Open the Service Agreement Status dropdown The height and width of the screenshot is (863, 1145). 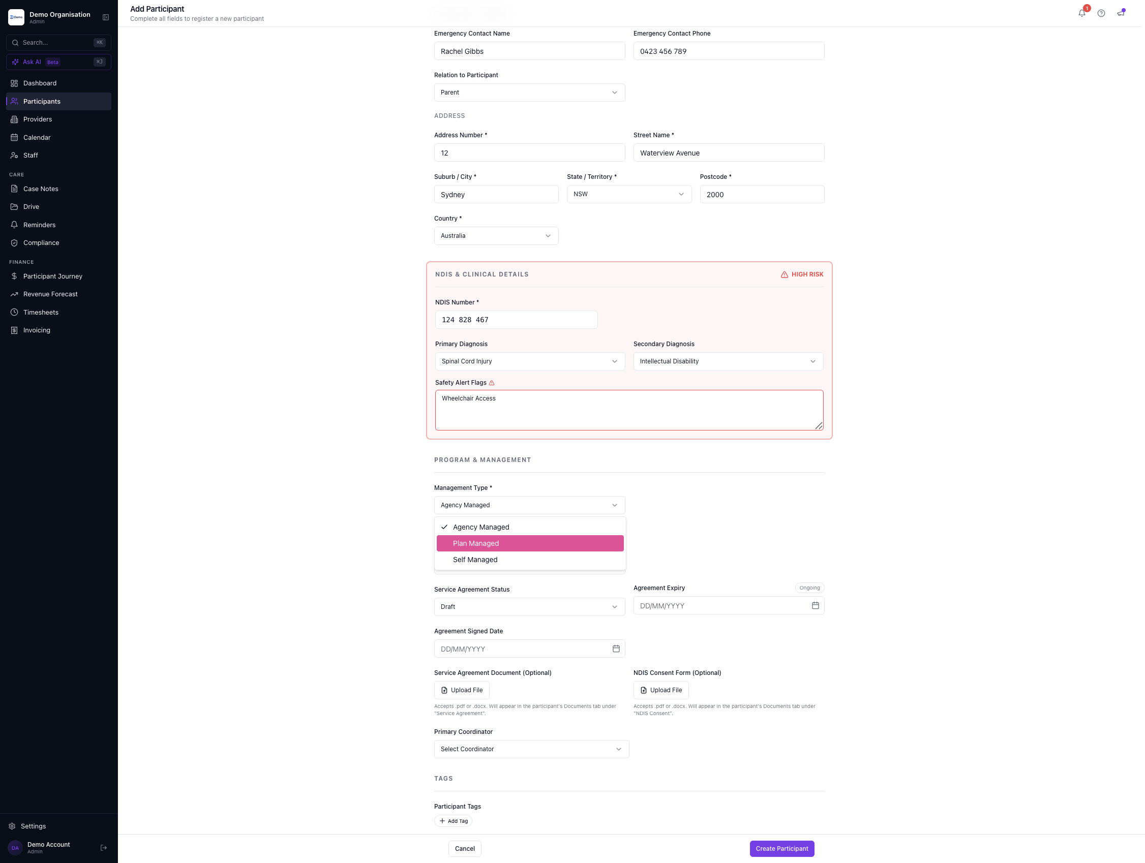(x=529, y=607)
